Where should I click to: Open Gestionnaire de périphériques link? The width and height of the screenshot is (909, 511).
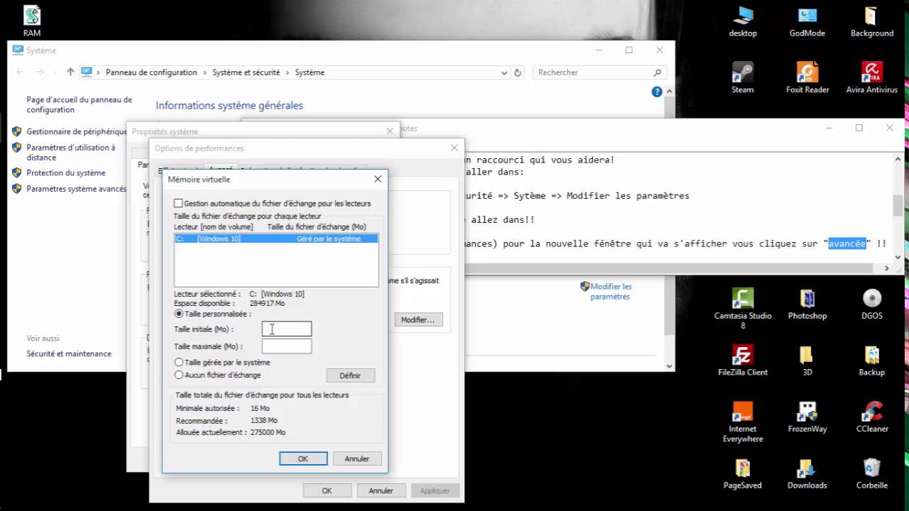tap(76, 131)
